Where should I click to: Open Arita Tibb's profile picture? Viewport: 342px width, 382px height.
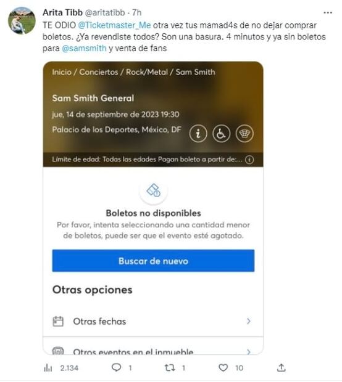coord(22,21)
